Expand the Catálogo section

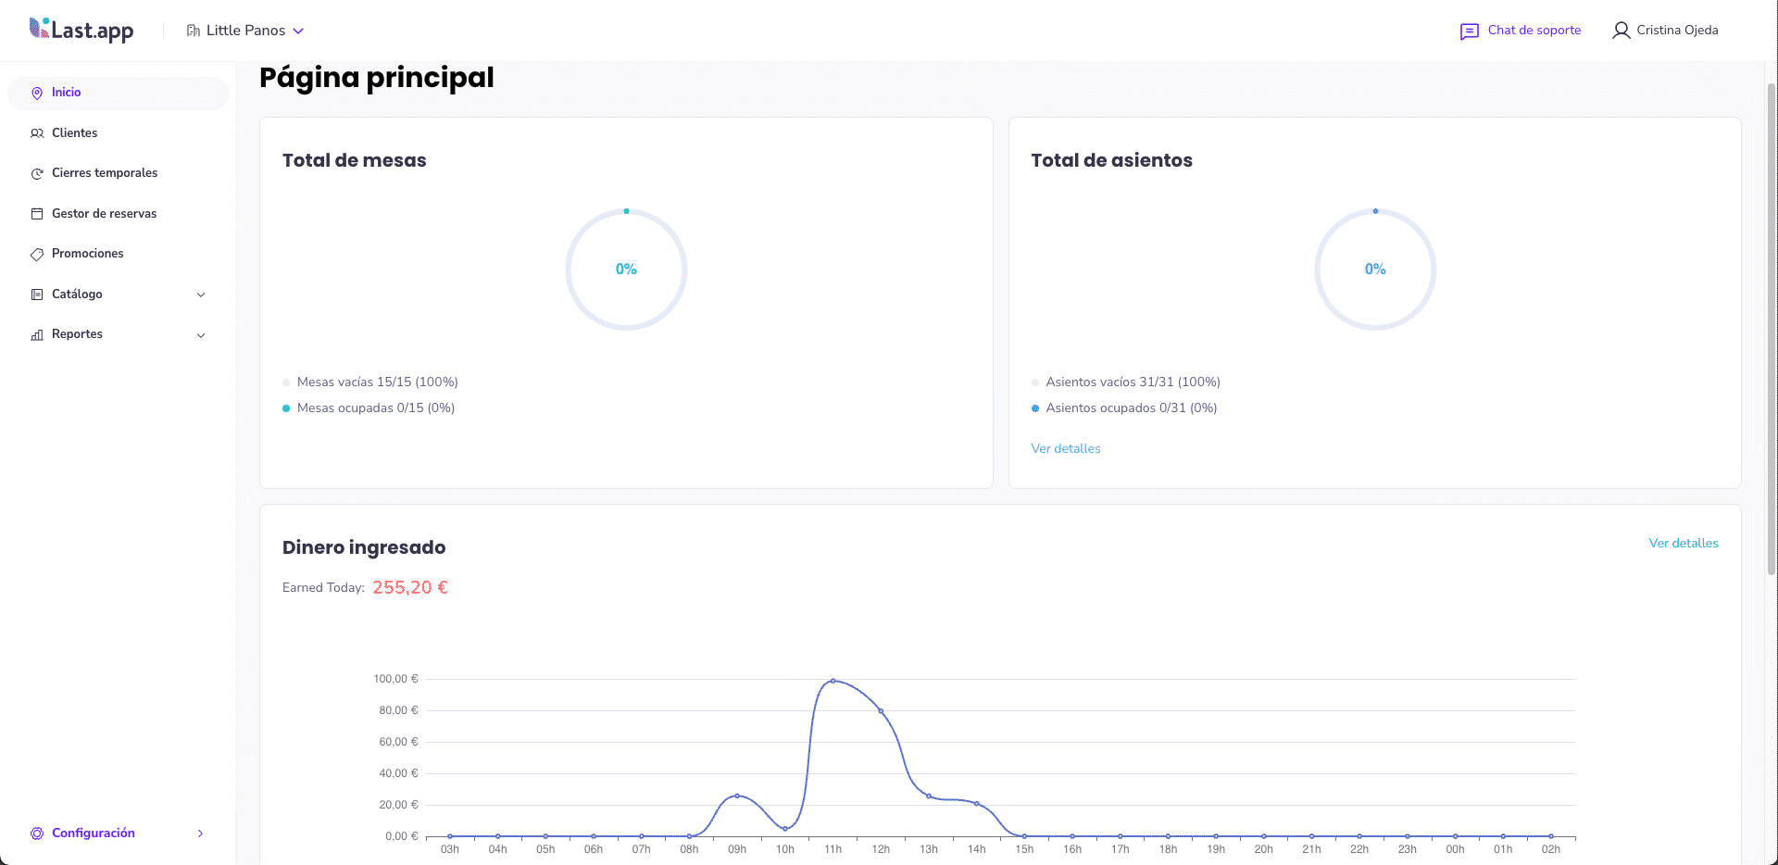(x=201, y=294)
